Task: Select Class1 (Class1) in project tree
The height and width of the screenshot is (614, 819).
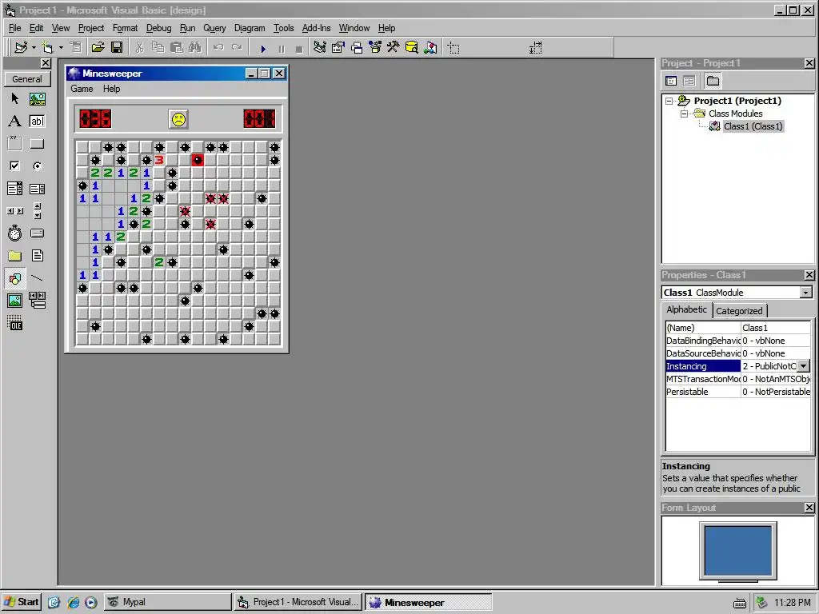Action: 753,126
